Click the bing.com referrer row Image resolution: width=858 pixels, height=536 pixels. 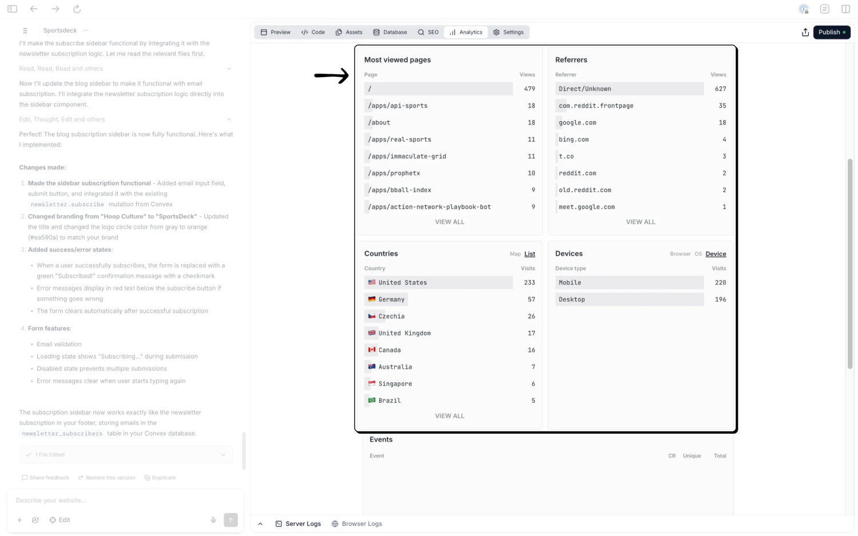[x=641, y=139]
